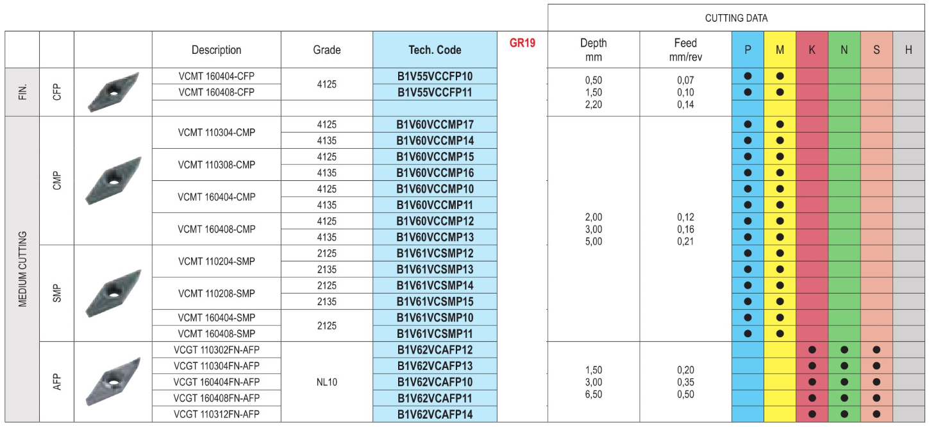Click the CFP insert thumbnail image

click(113, 92)
